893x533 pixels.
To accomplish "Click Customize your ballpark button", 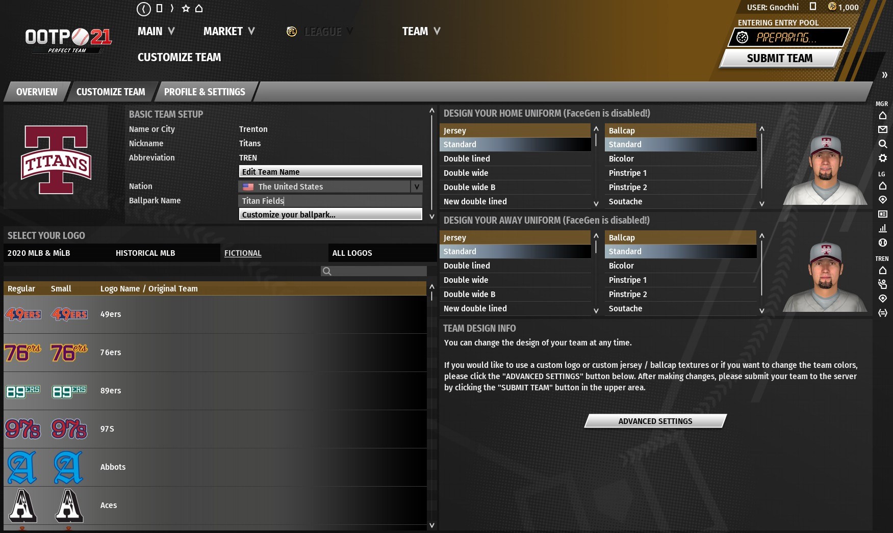I will [330, 215].
